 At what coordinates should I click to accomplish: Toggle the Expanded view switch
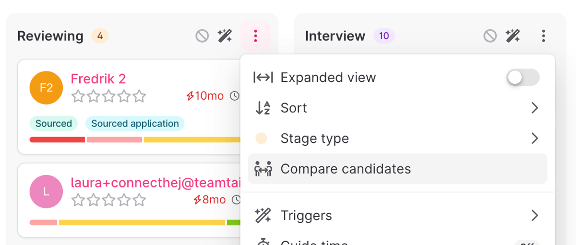(x=523, y=77)
